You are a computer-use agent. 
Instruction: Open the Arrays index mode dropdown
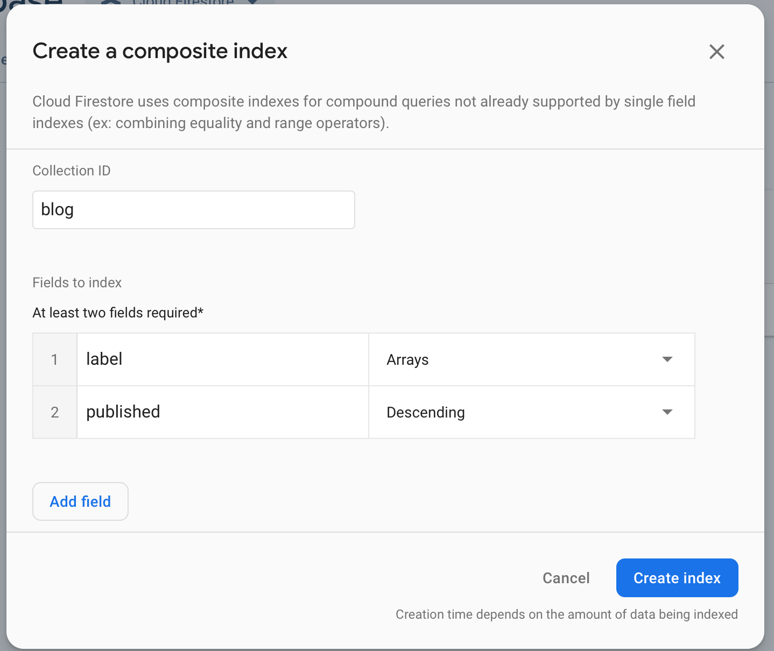532,359
